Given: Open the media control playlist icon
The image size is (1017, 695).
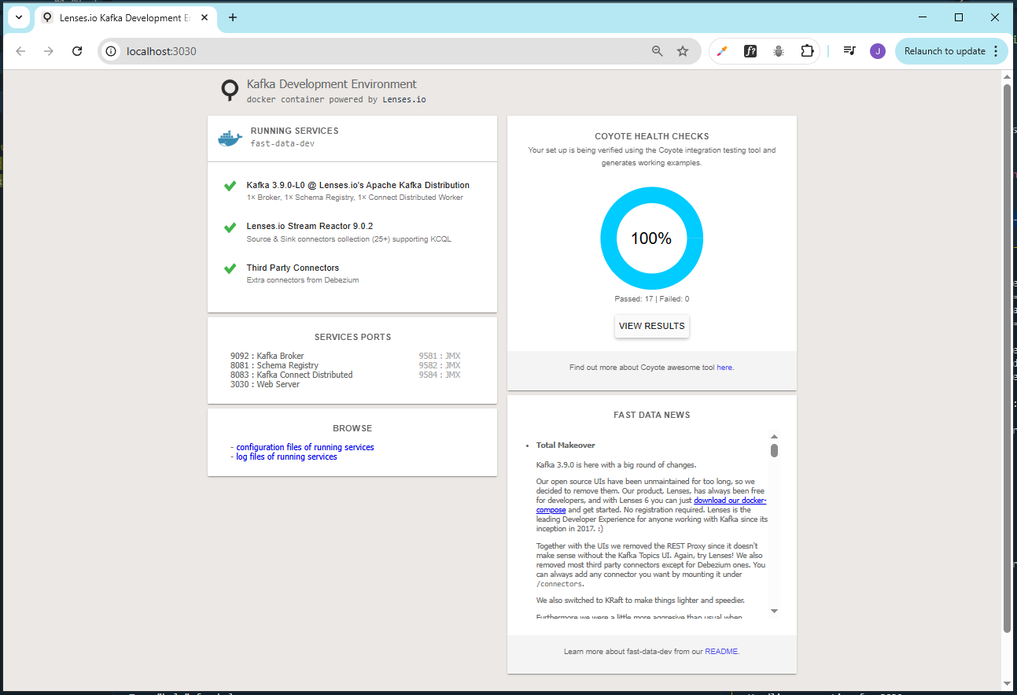Looking at the screenshot, I should (x=849, y=51).
